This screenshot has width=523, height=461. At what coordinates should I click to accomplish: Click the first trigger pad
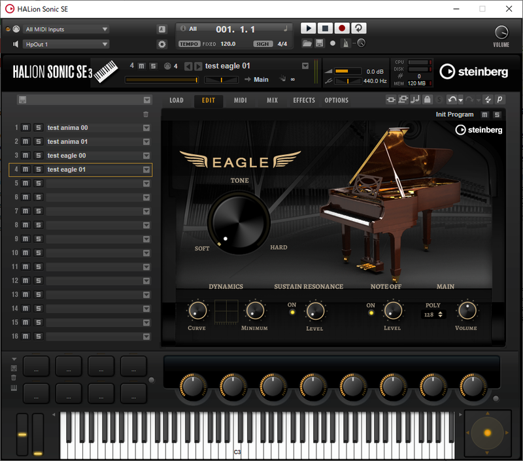[37, 366]
